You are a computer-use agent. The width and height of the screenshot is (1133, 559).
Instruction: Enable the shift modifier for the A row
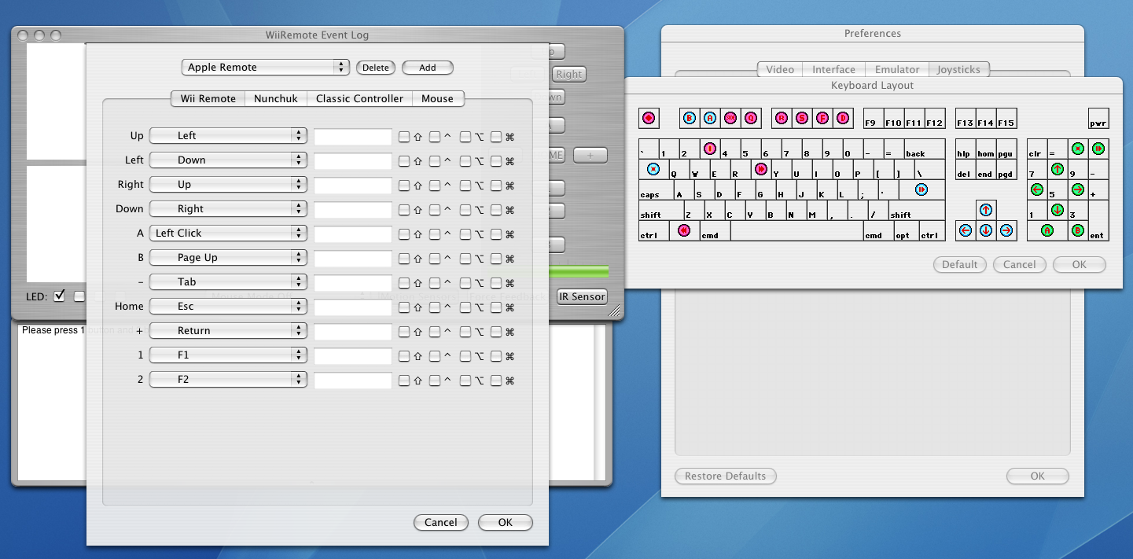pyautogui.click(x=404, y=234)
